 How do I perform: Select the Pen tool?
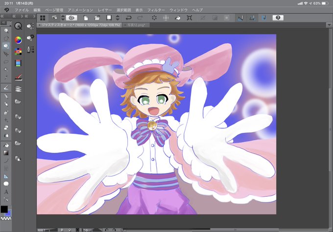pyautogui.click(x=6, y=87)
